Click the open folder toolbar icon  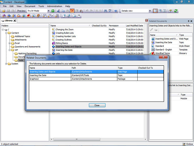(x=4, y=11)
